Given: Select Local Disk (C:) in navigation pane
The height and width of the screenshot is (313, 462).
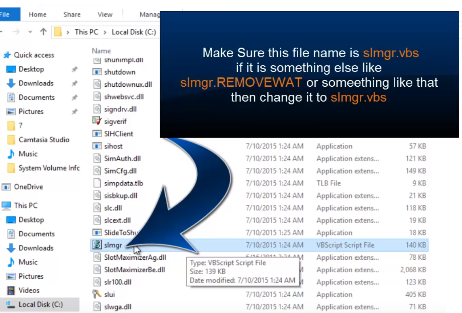Looking at the screenshot, I should pyautogui.click(x=40, y=305).
